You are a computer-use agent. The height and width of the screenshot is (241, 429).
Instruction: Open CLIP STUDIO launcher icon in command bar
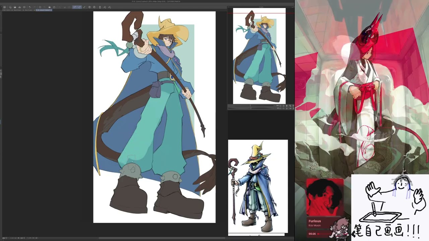pos(4,7)
